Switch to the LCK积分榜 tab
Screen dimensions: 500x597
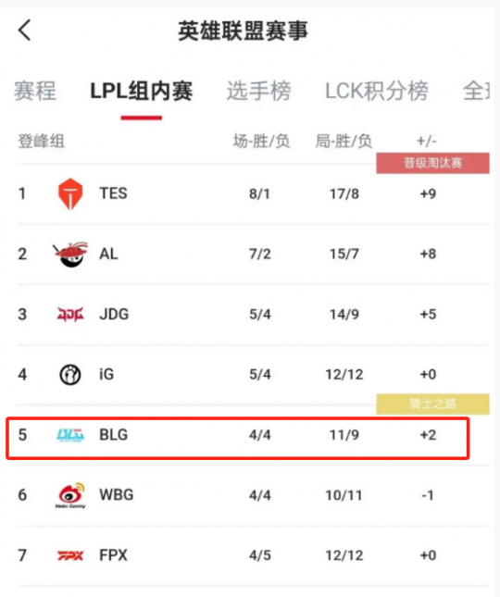coord(377,91)
